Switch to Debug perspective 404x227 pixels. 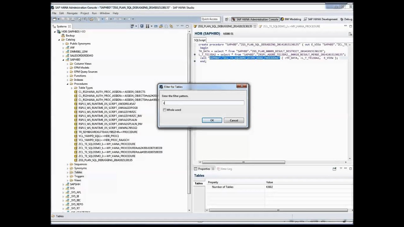tap(346, 19)
